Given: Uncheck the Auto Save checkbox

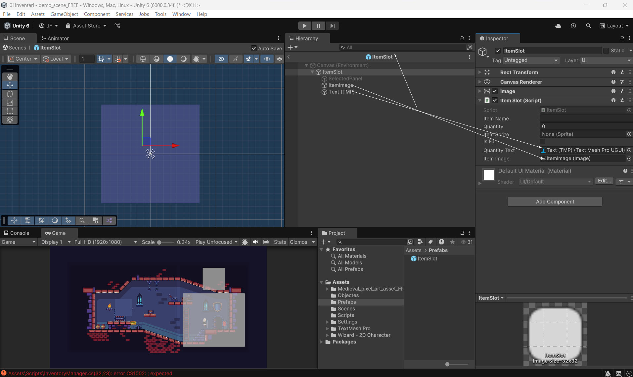Looking at the screenshot, I should tap(254, 48).
